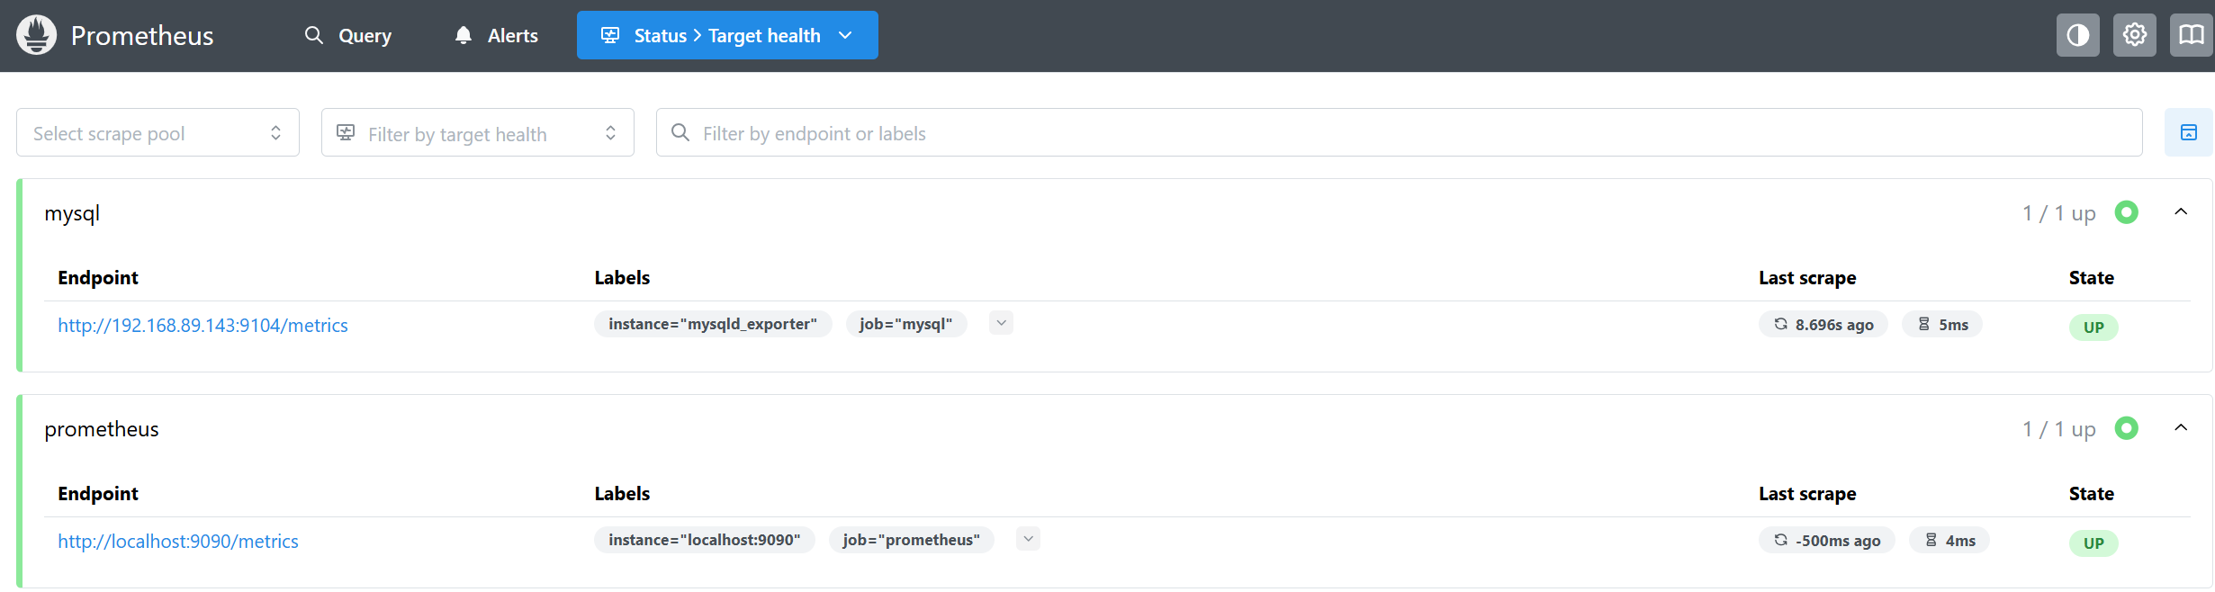Click the mysql pool title
2215x592 pixels.
click(72, 214)
